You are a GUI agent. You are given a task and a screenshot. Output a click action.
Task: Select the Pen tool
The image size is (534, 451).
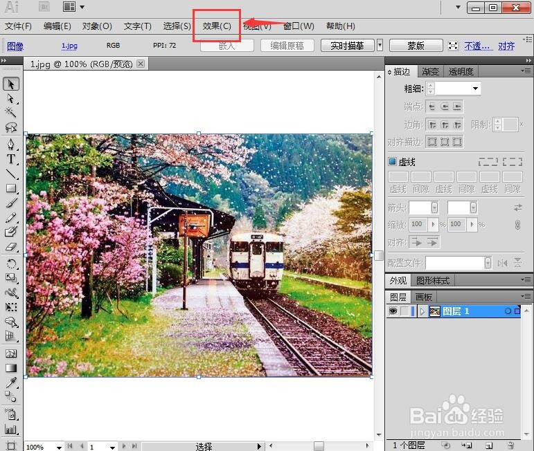11,145
